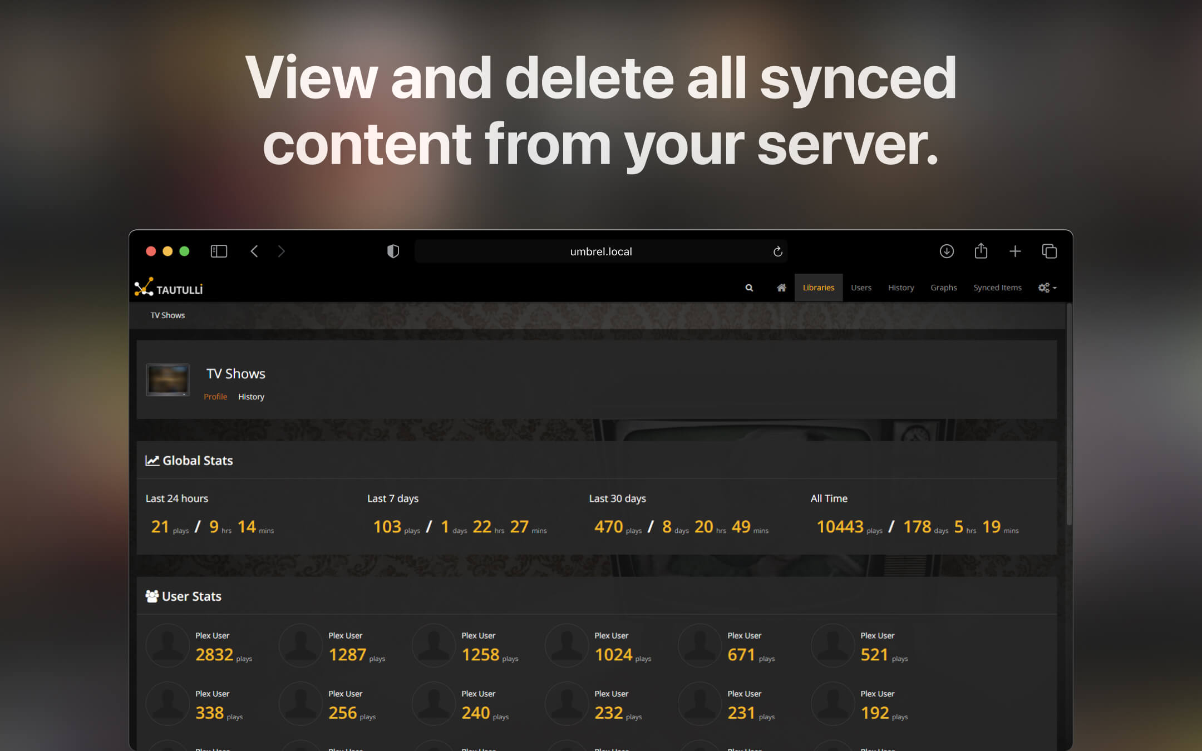1202x751 pixels.
Task: Click the TV Shows library thumbnail
Action: pyautogui.click(x=168, y=380)
